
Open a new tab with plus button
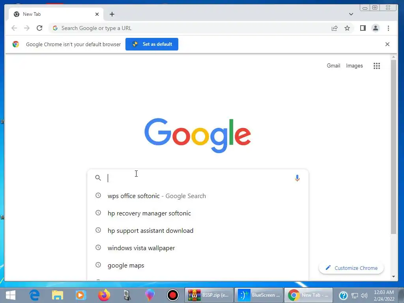(112, 14)
